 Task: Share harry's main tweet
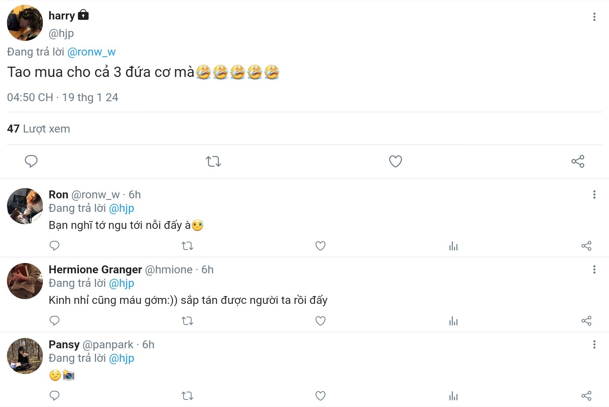[578, 161]
